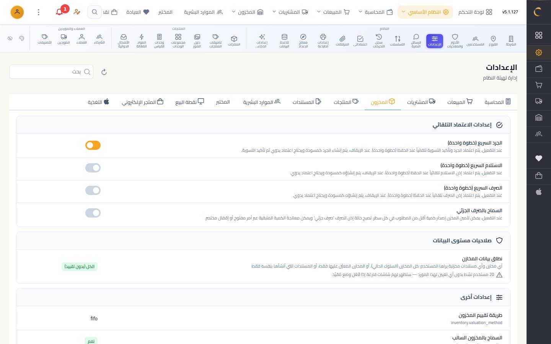Open إعدادات الطباعة printer icon
This screenshot has height=344, width=551.
(323, 41)
